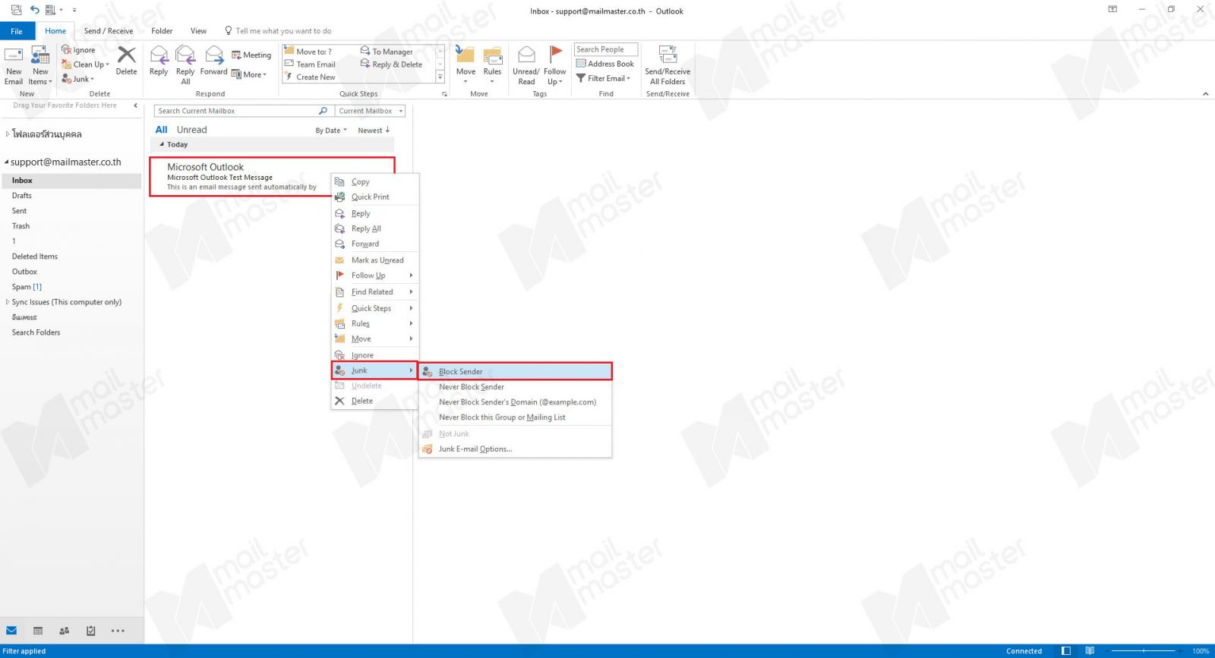Viewport: 1215px width, 658px height.
Task: Click the Undo arrow in title bar
Action: tap(34, 10)
